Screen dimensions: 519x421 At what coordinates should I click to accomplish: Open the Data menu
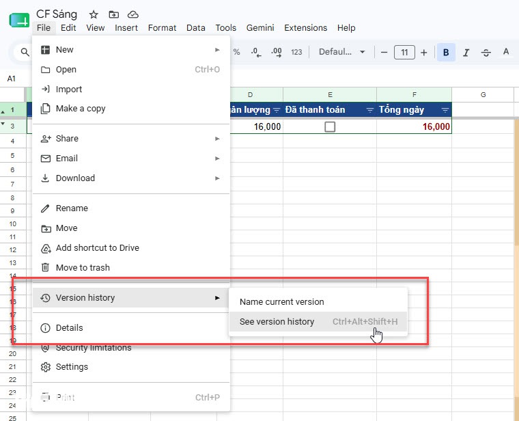pyautogui.click(x=196, y=28)
